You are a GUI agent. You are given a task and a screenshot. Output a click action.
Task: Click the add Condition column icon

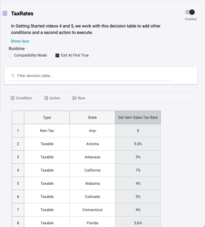[12, 98]
